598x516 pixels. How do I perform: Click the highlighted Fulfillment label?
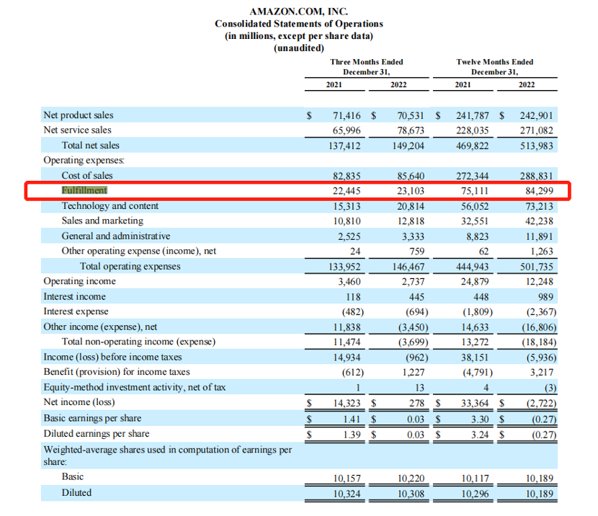(84, 190)
